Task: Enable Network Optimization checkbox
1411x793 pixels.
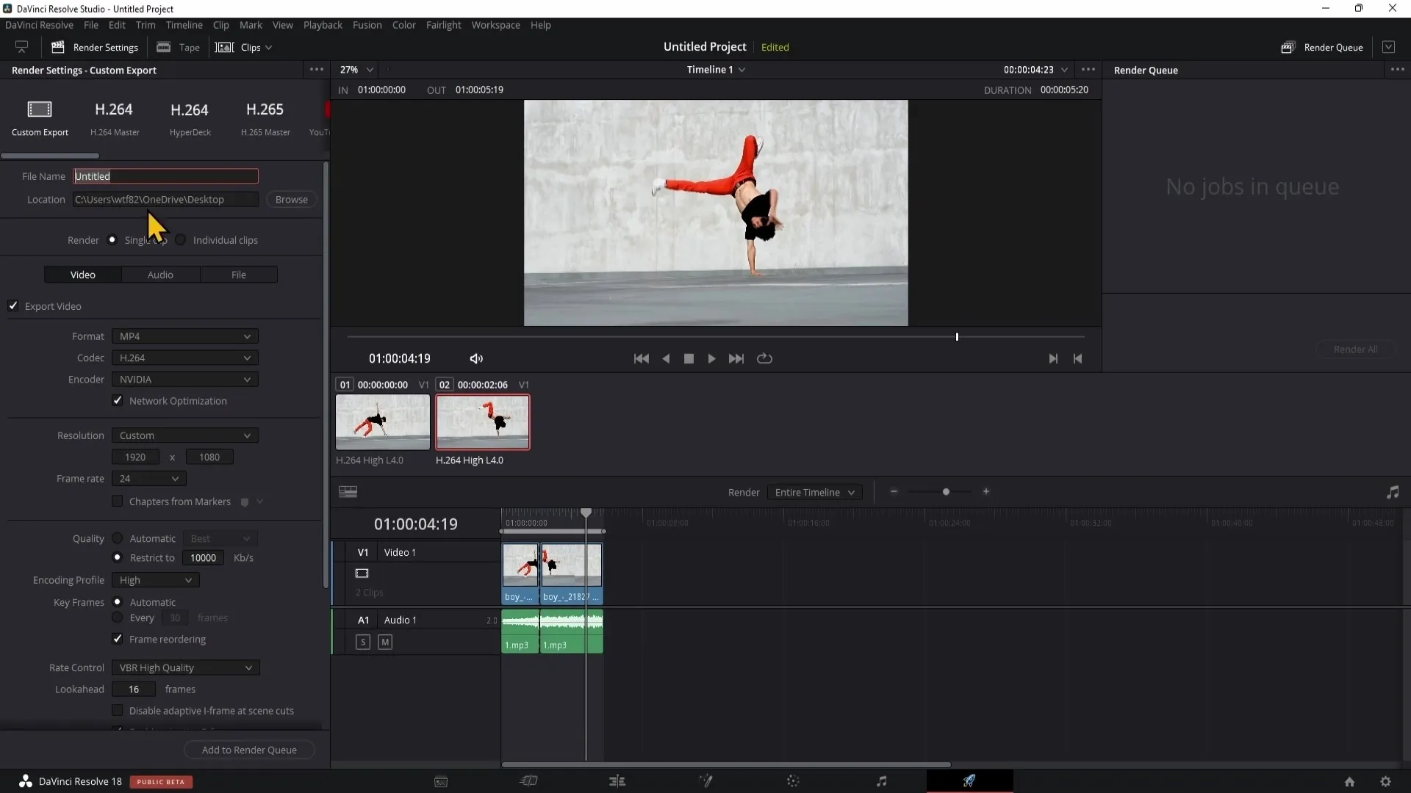Action: click(118, 400)
